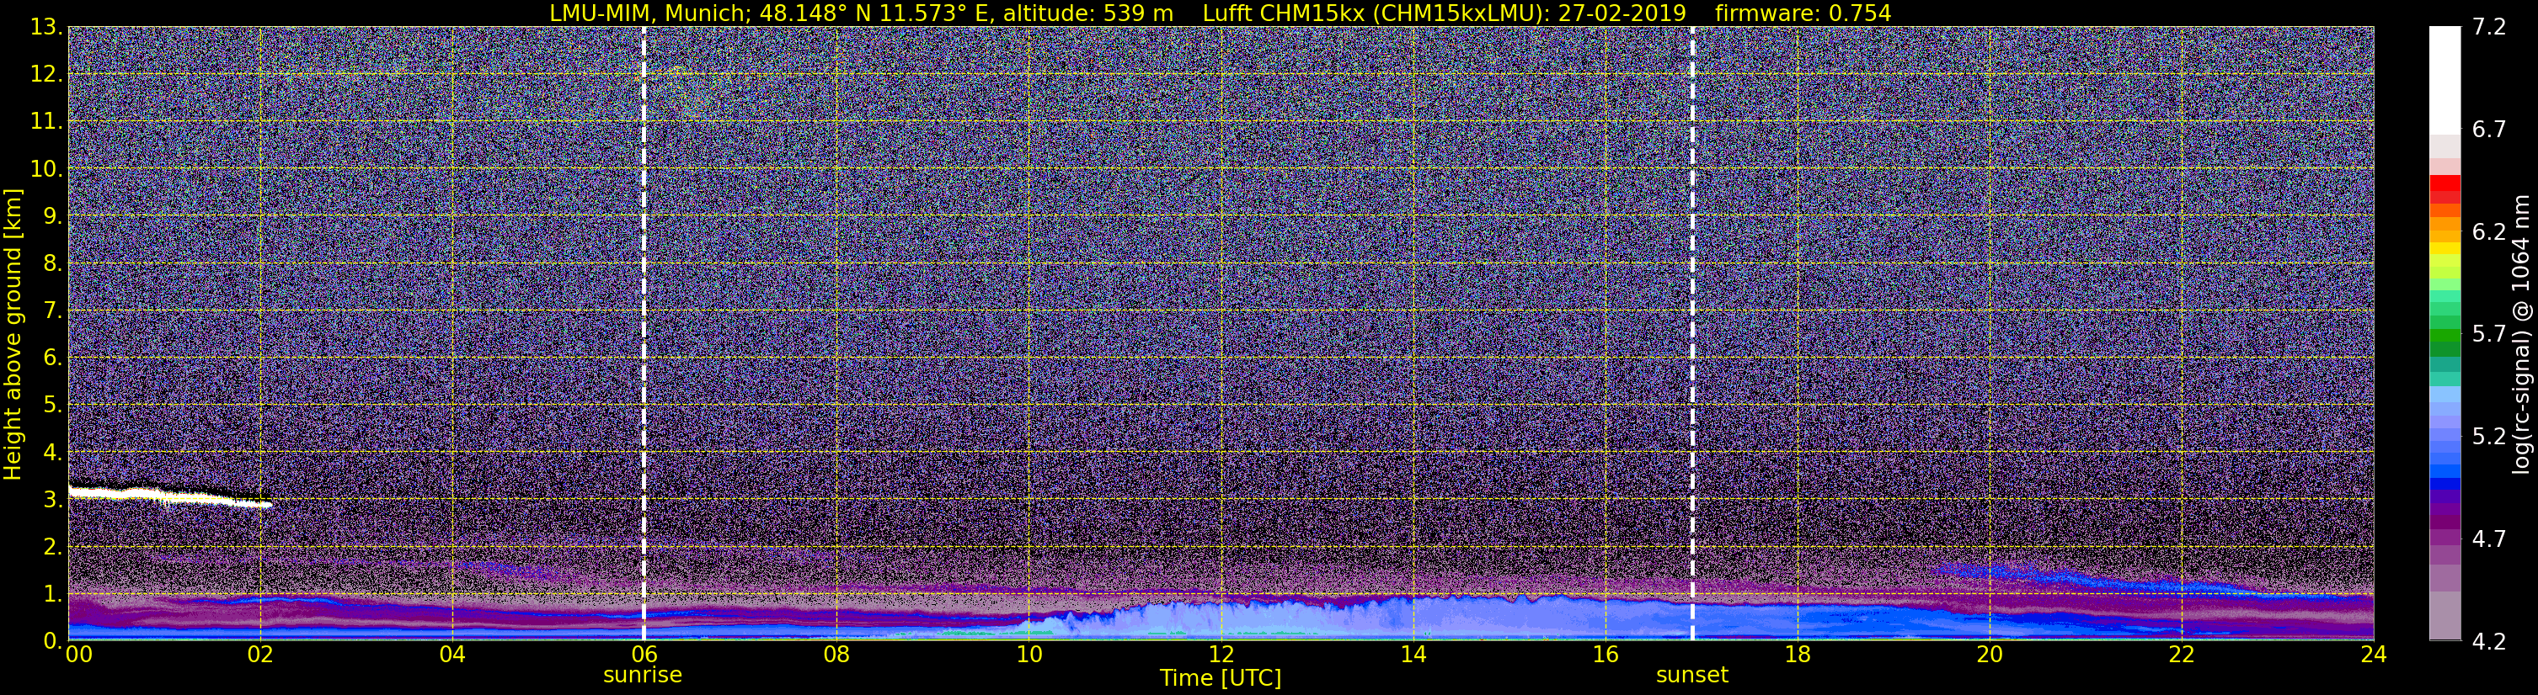Click the '12' time tick label
This screenshot has width=2538, height=695.
[1221, 655]
